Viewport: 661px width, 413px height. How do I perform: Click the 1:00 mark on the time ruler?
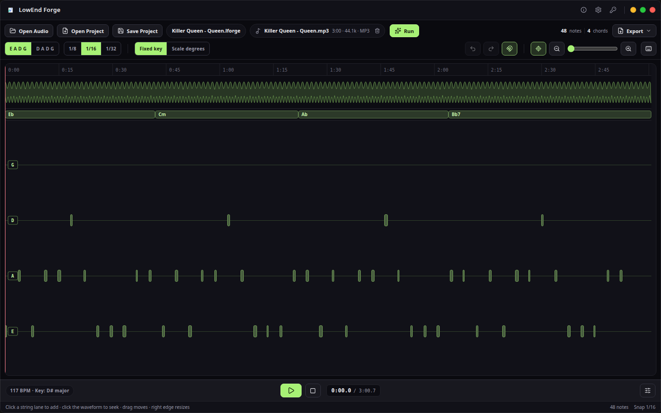pos(228,70)
